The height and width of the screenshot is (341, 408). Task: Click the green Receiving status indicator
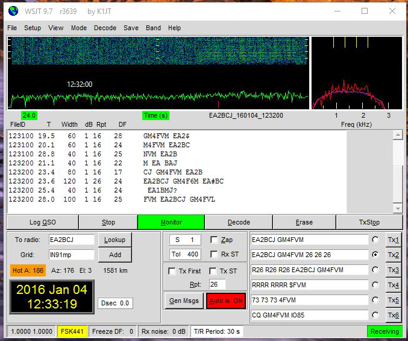pos(384,331)
